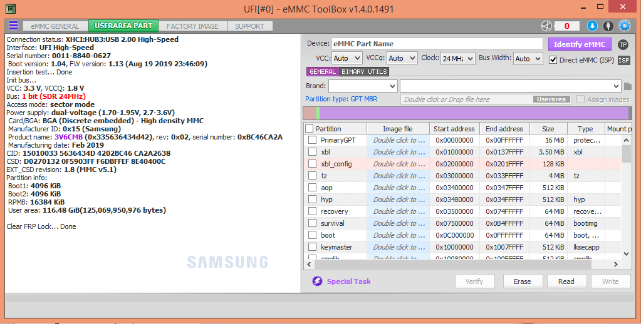Click the horizontal scrollbar thumb in partition table
Screen dimensions: 641x324
click(452, 265)
